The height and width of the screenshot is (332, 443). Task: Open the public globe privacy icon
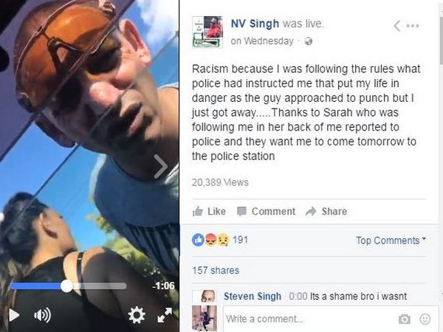[309, 41]
